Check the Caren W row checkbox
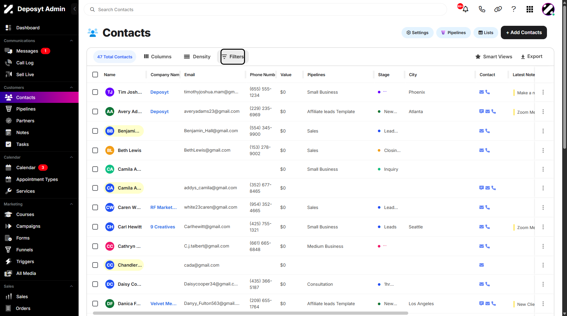Screen dimensions: 567x316 pyautogui.click(x=95, y=207)
